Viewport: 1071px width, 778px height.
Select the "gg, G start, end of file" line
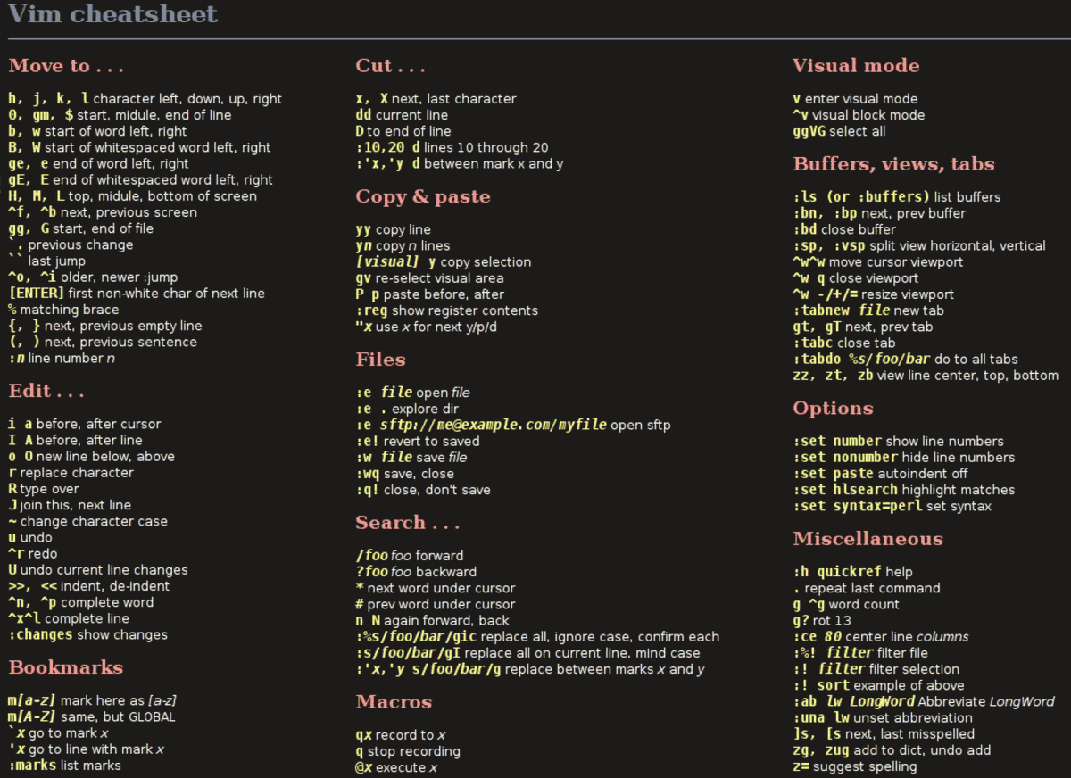(81, 228)
